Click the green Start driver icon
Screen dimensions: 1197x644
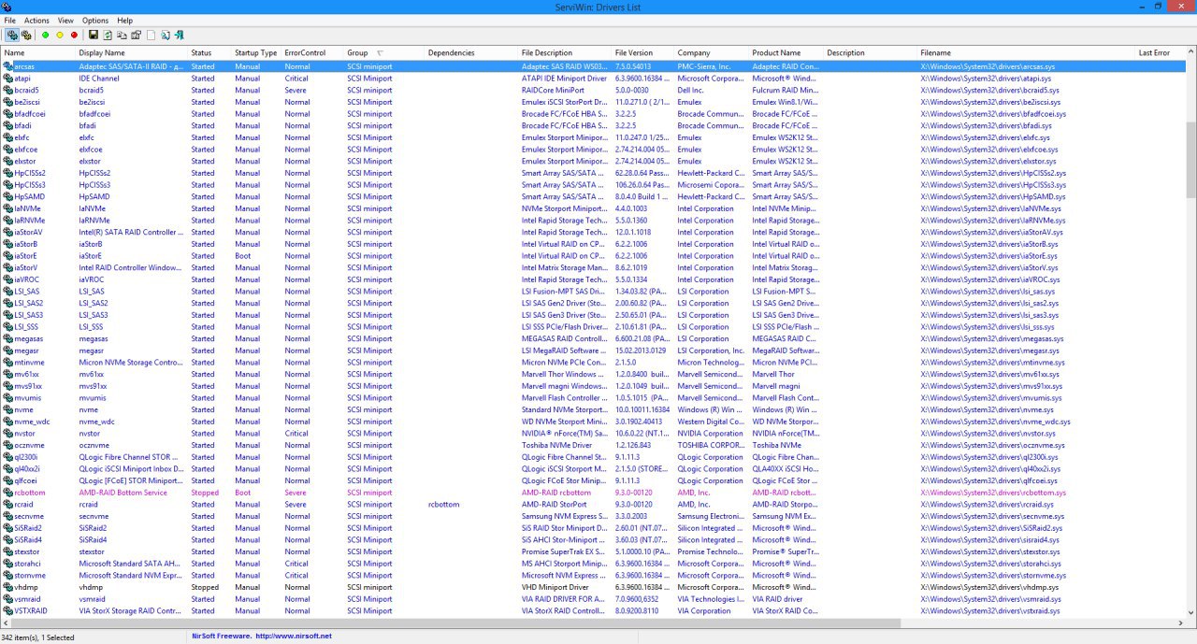pyautogui.click(x=45, y=36)
